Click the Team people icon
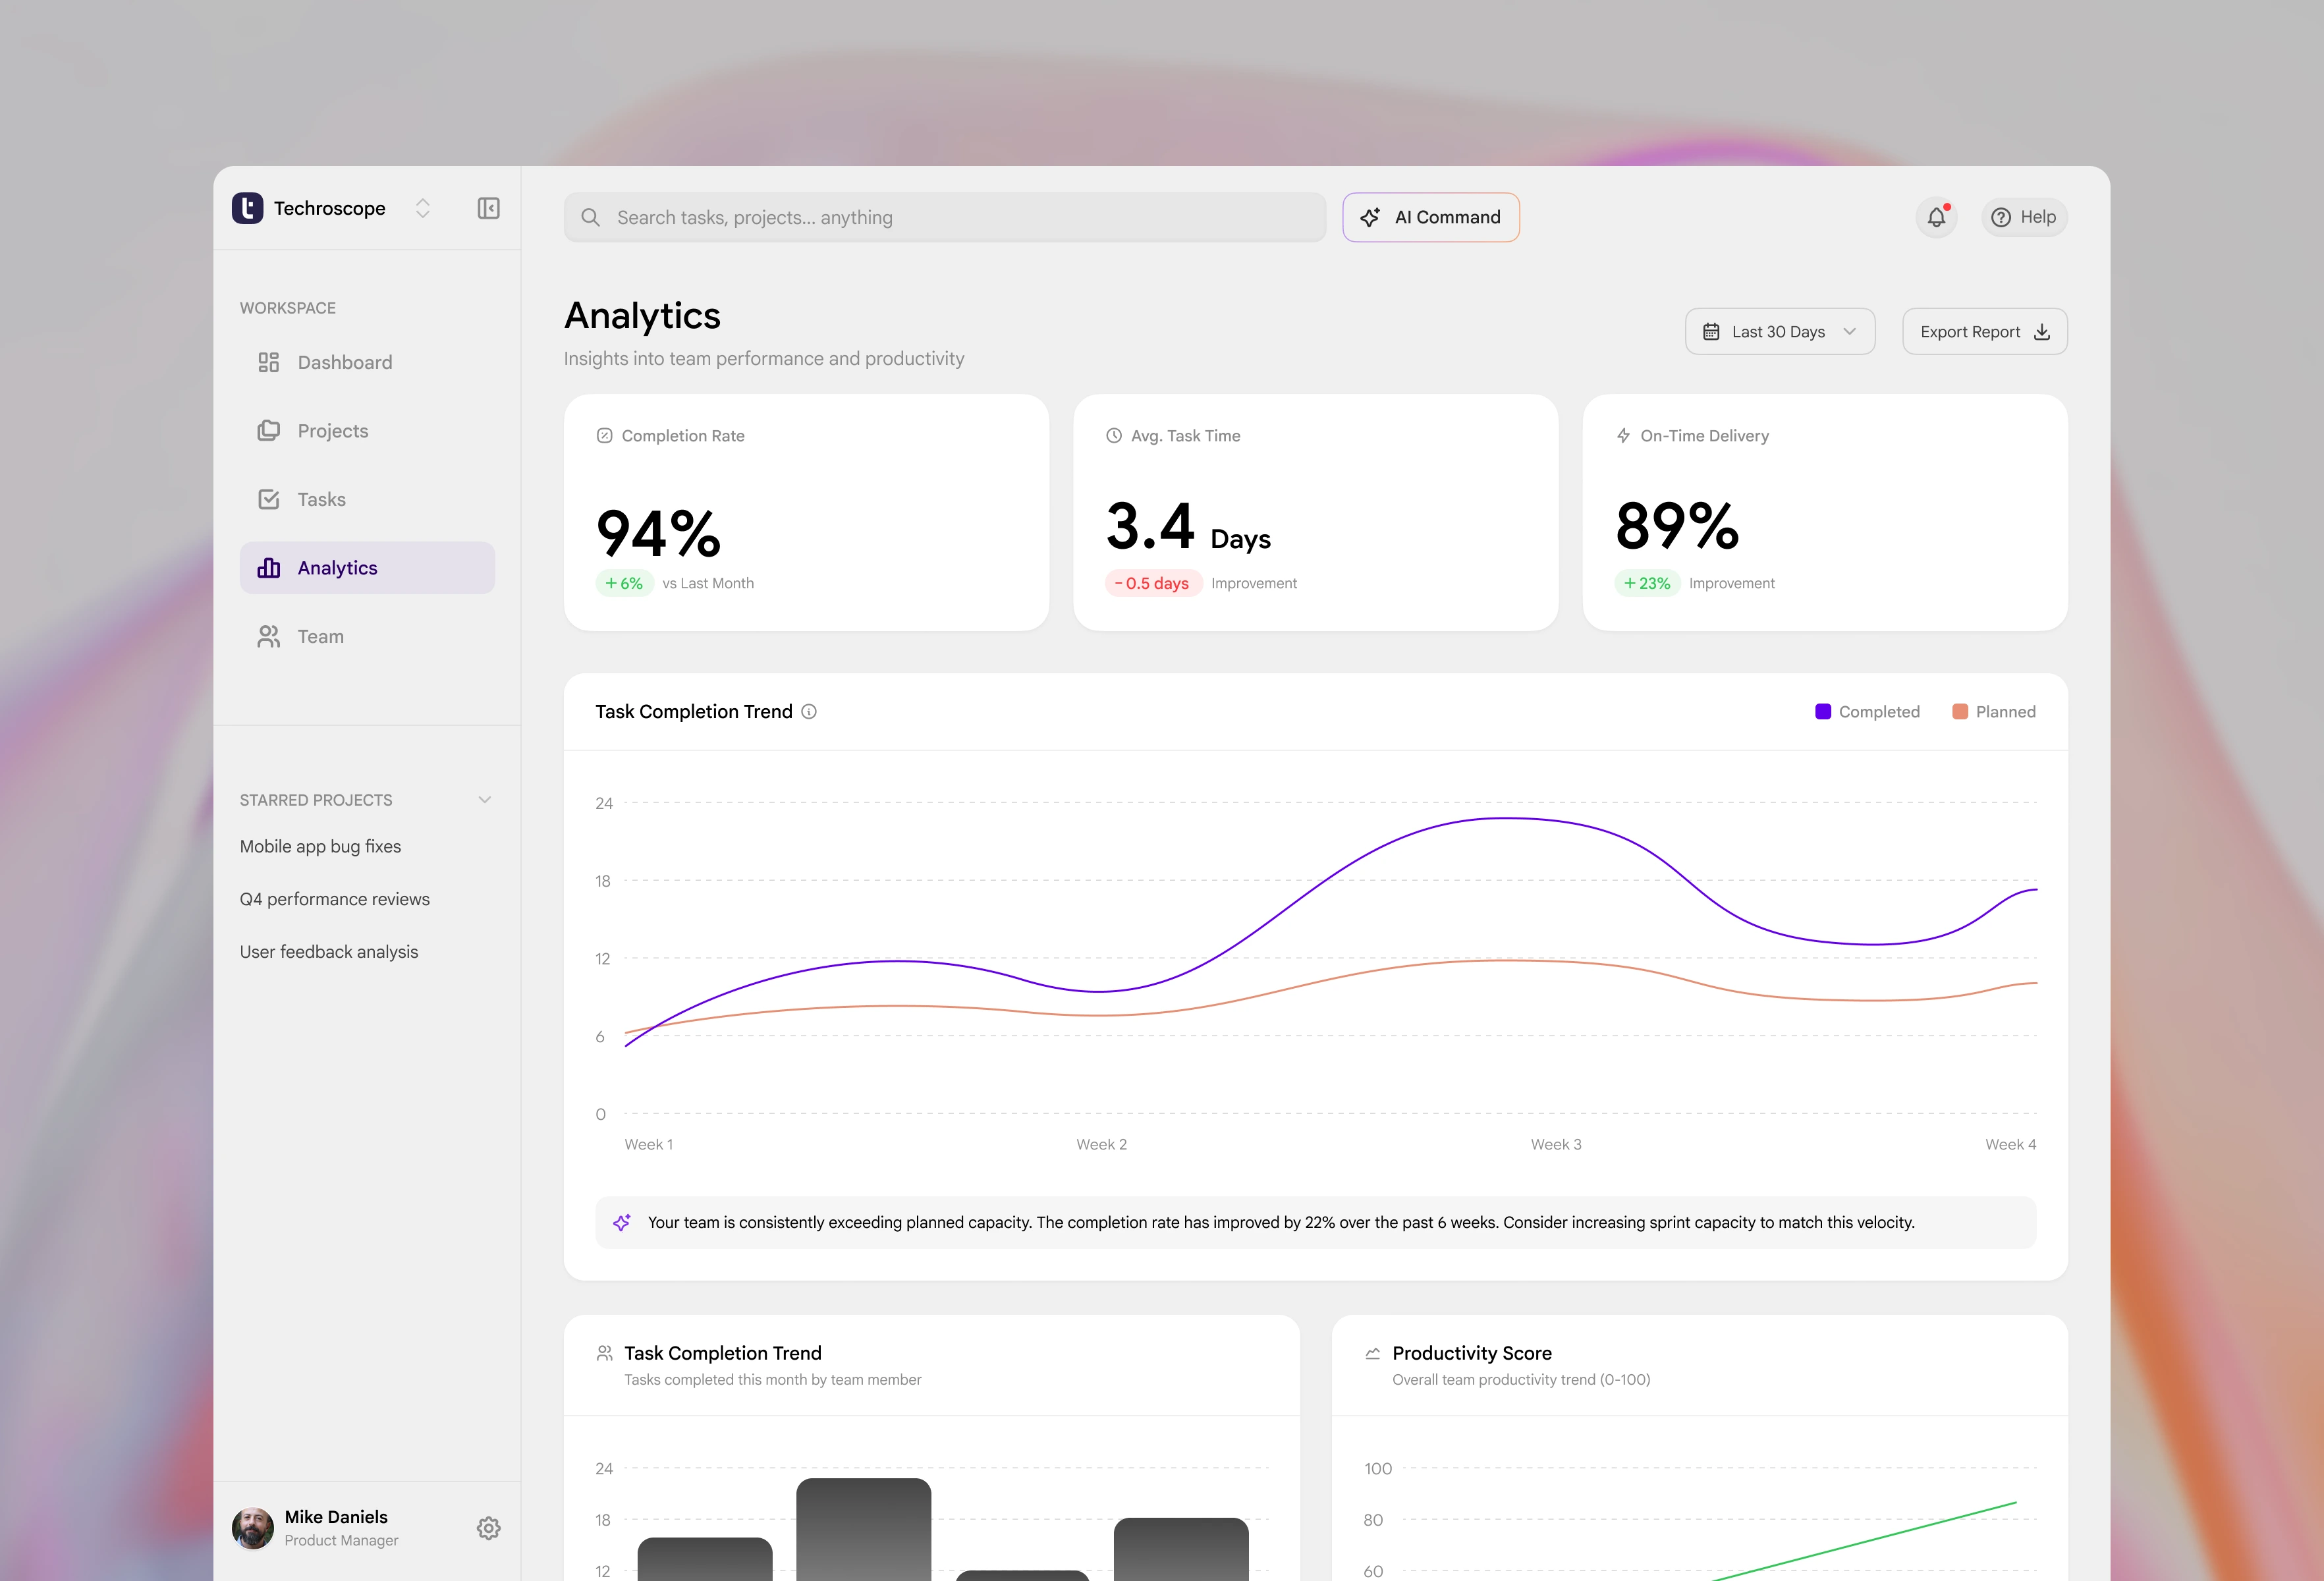This screenshot has width=2324, height=1581. [268, 636]
